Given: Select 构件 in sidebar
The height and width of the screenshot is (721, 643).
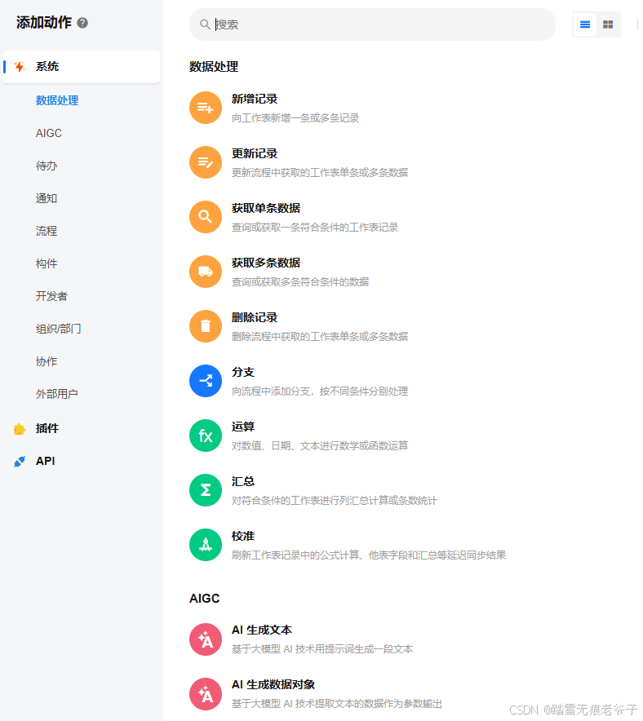Looking at the screenshot, I should point(47,263).
